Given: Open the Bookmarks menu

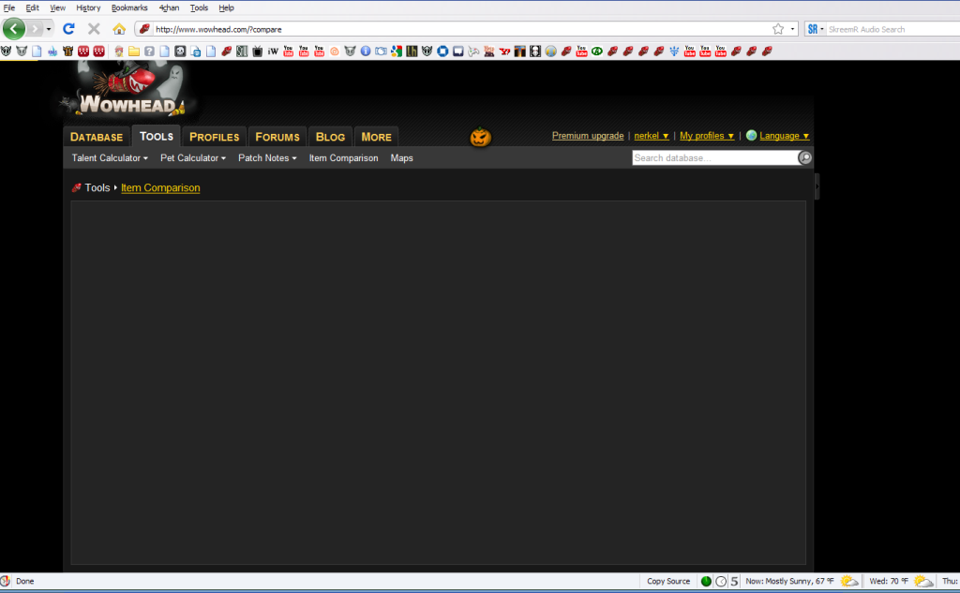Looking at the screenshot, I should [x=129, y=7].
